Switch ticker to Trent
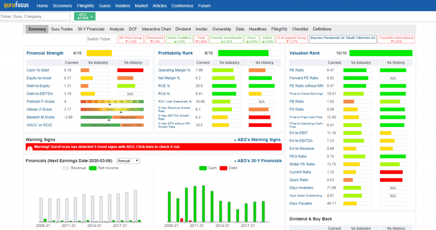 (201, 39)
